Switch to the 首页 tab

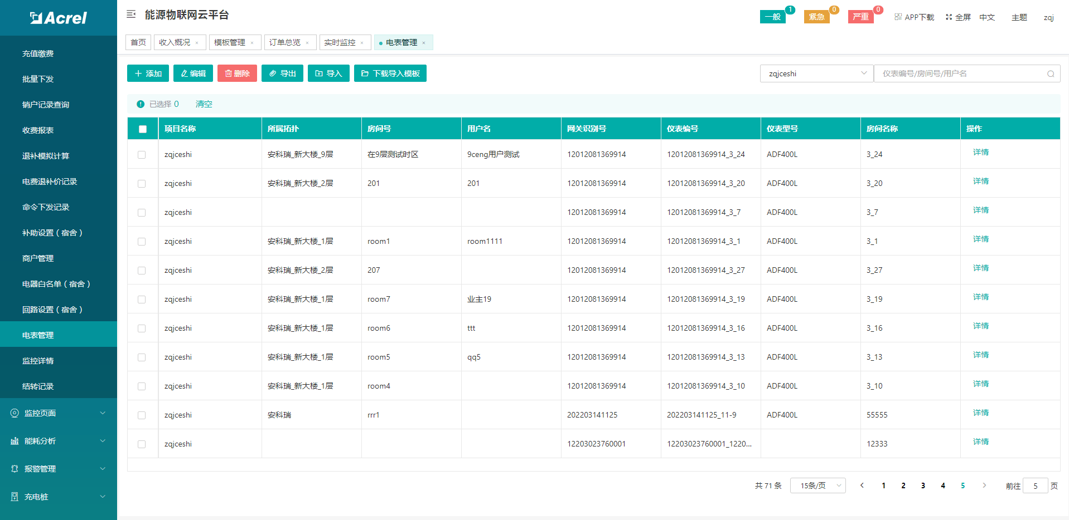(138, 42)
